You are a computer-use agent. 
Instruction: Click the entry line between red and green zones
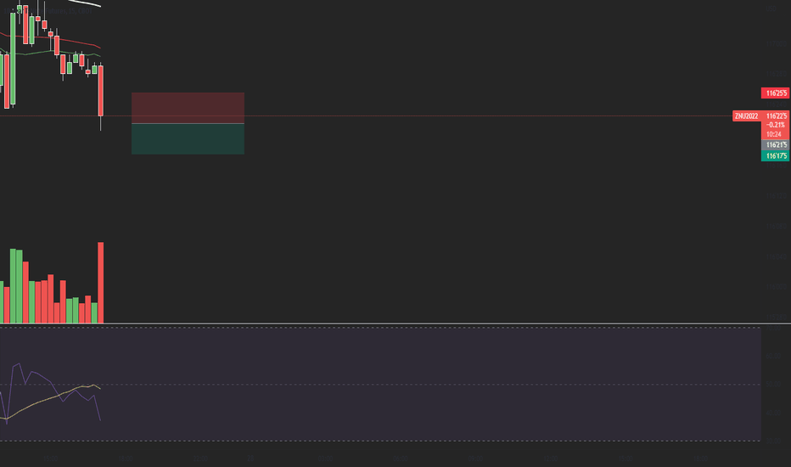coord(188,123)
